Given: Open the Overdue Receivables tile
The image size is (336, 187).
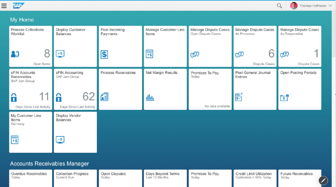Looking at the screenshot, I should coord(31,178).
